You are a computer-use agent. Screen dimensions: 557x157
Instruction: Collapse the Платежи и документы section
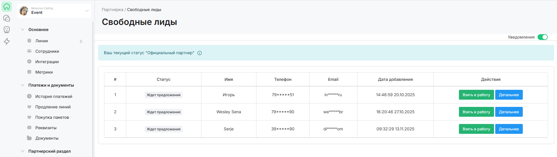pyautogui.click(x=23, y=85)
